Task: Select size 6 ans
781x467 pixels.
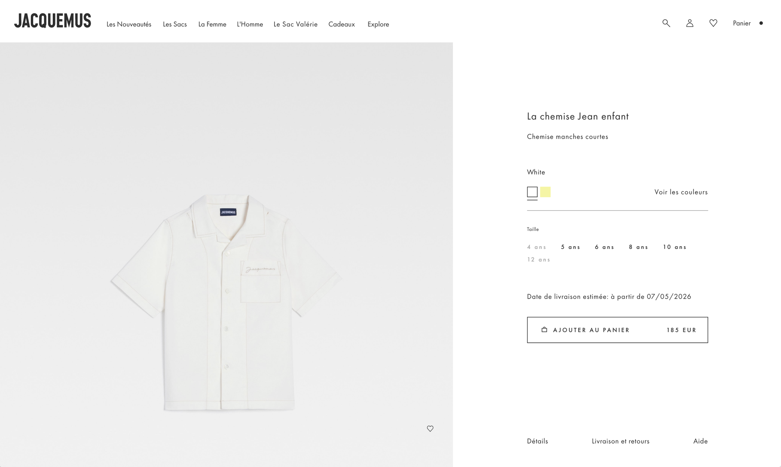Action: coord(604,247)
